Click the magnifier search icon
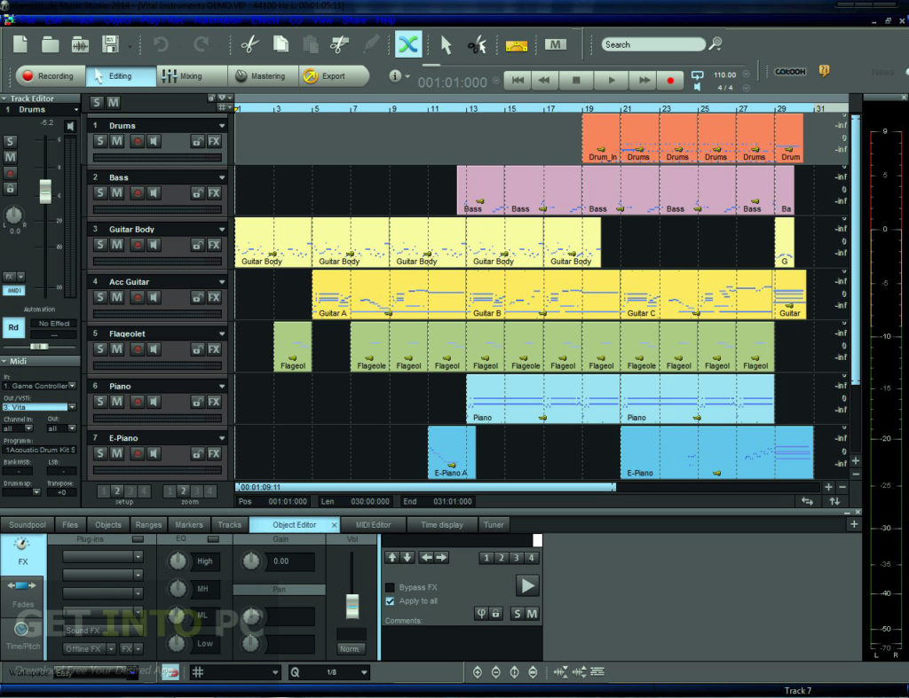Screen dimensions: 909x698 coord(716,43)
